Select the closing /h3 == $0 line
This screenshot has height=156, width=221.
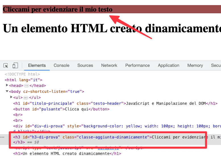coord(26,142)
